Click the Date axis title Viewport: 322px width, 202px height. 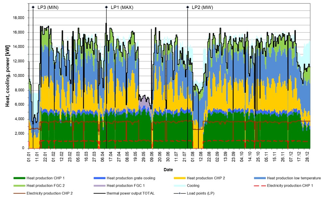168,170
